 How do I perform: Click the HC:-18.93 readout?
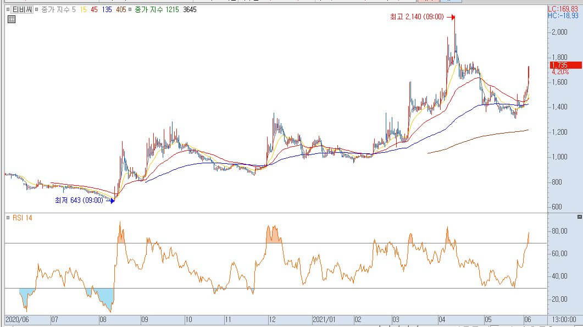point(563,15)
